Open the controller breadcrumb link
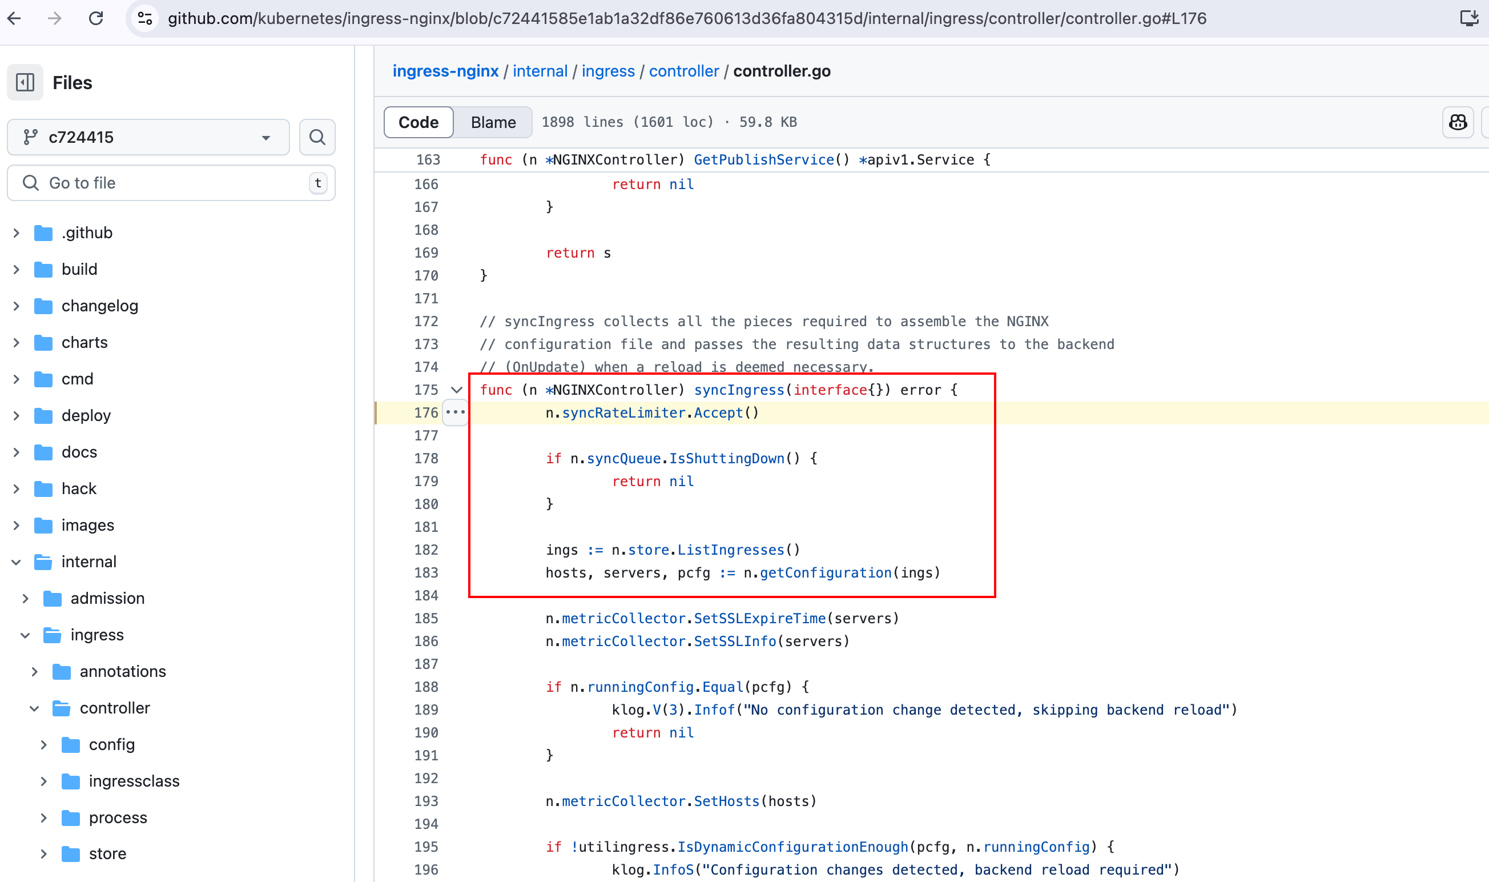Viewport: 1489px width, 882px height. (x=683, y=71)
